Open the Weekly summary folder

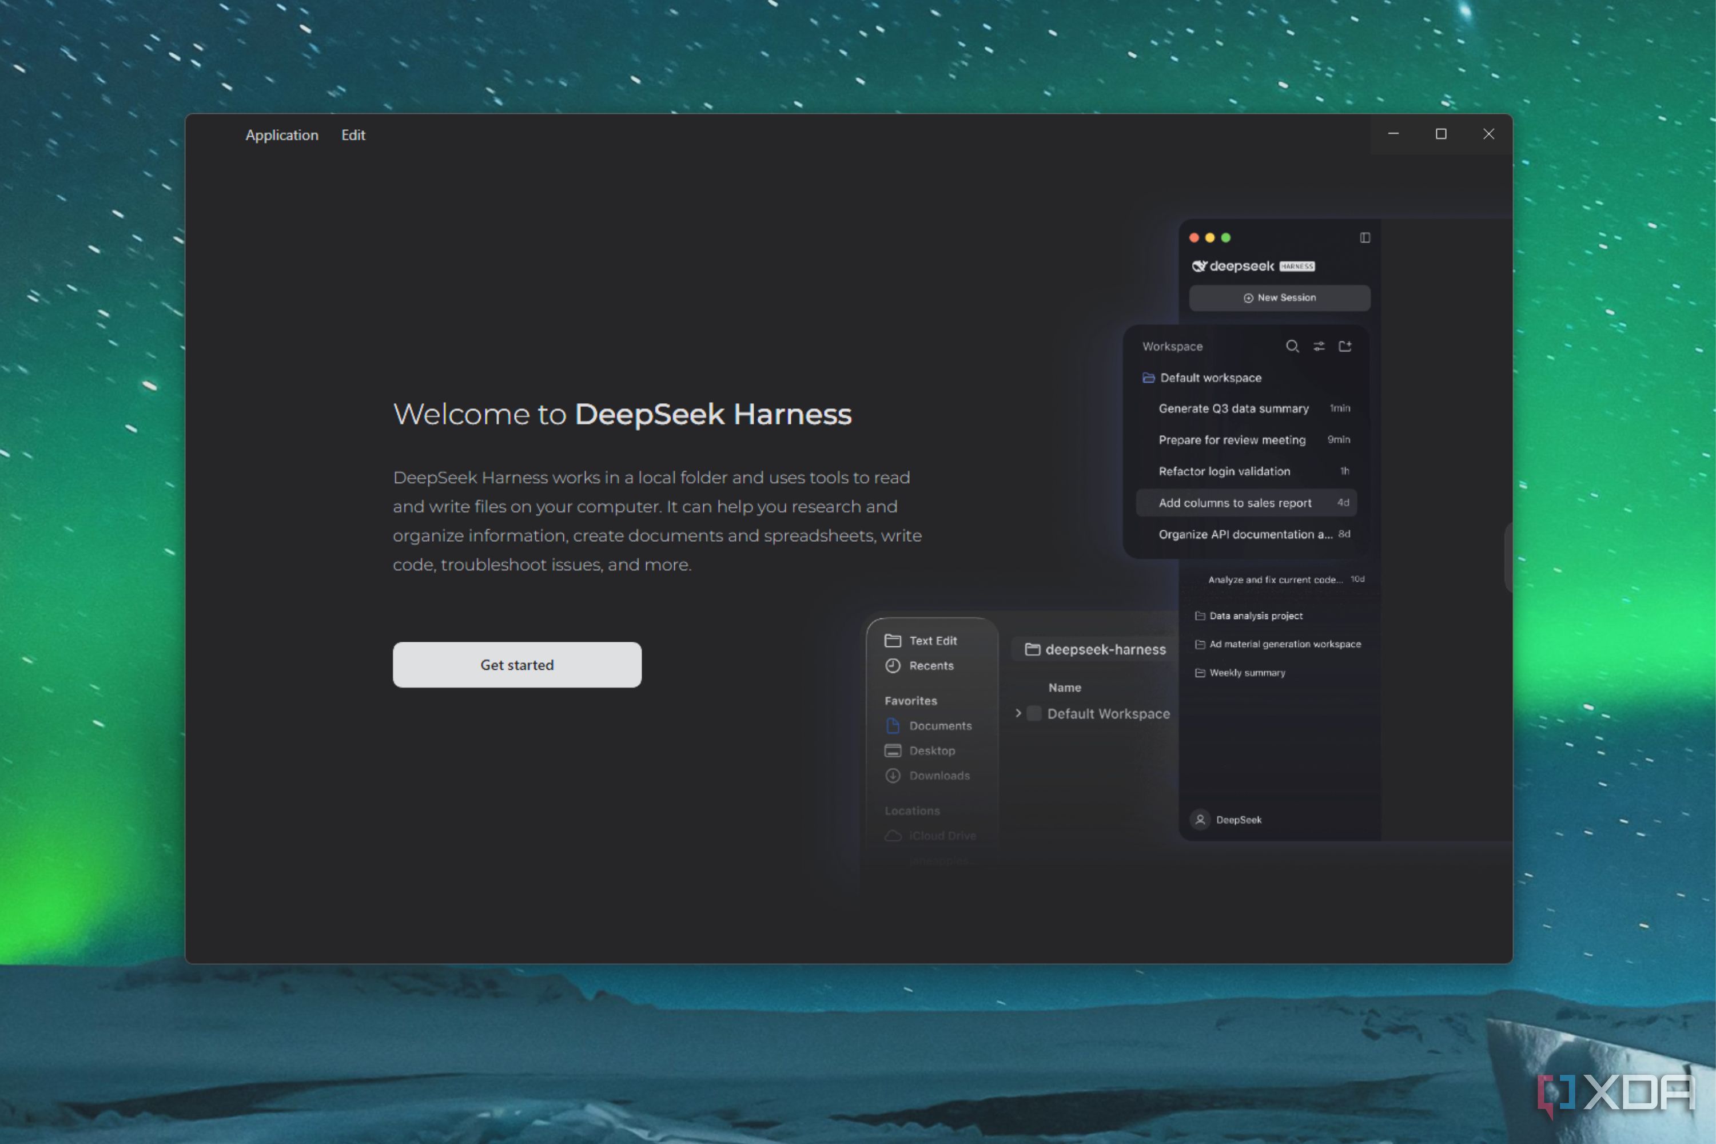pyautogui.click(x=1240, y=673)
